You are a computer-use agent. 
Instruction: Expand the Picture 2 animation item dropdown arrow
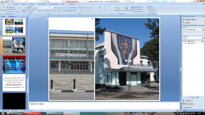coord(202,41)
